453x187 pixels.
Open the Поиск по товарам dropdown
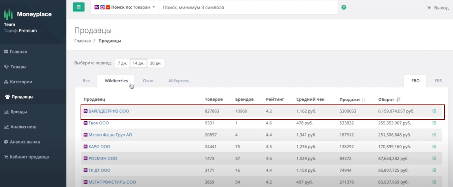tap(125, 7)
